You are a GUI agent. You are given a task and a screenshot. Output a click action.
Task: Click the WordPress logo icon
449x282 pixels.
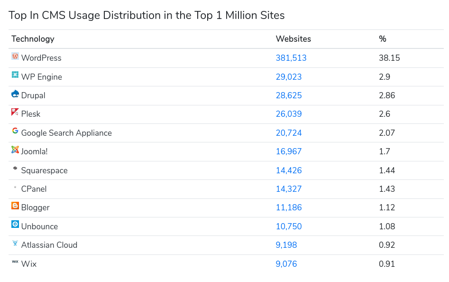pos(15,57)
